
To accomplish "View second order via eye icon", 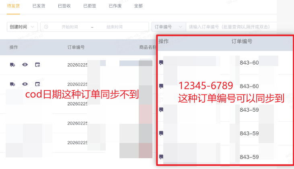I will (x=25, y=84).
